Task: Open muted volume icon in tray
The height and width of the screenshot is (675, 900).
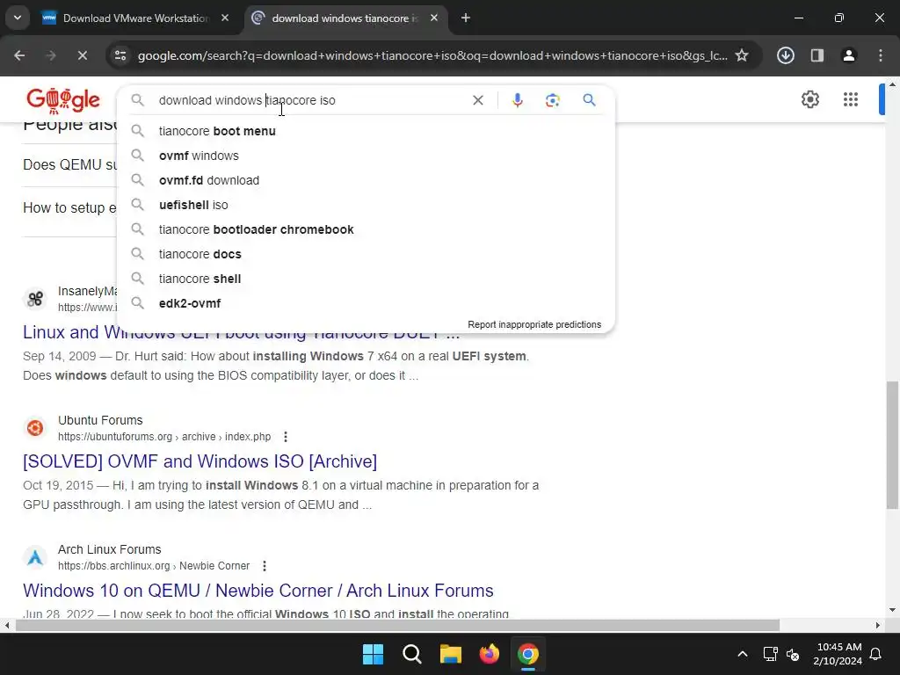Action: [x=793, y=654]
